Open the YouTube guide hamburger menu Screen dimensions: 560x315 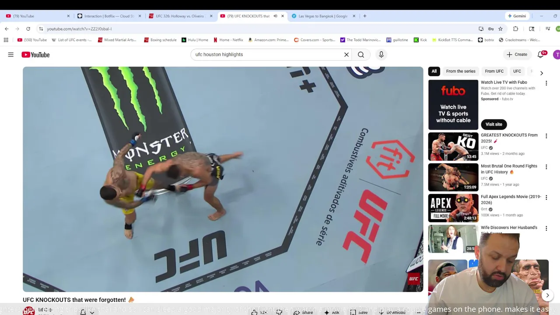10,55
